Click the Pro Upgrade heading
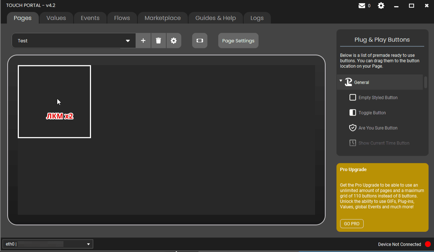Screen dimensions: 434x252 pyautogui.click(x=353, y=170)
